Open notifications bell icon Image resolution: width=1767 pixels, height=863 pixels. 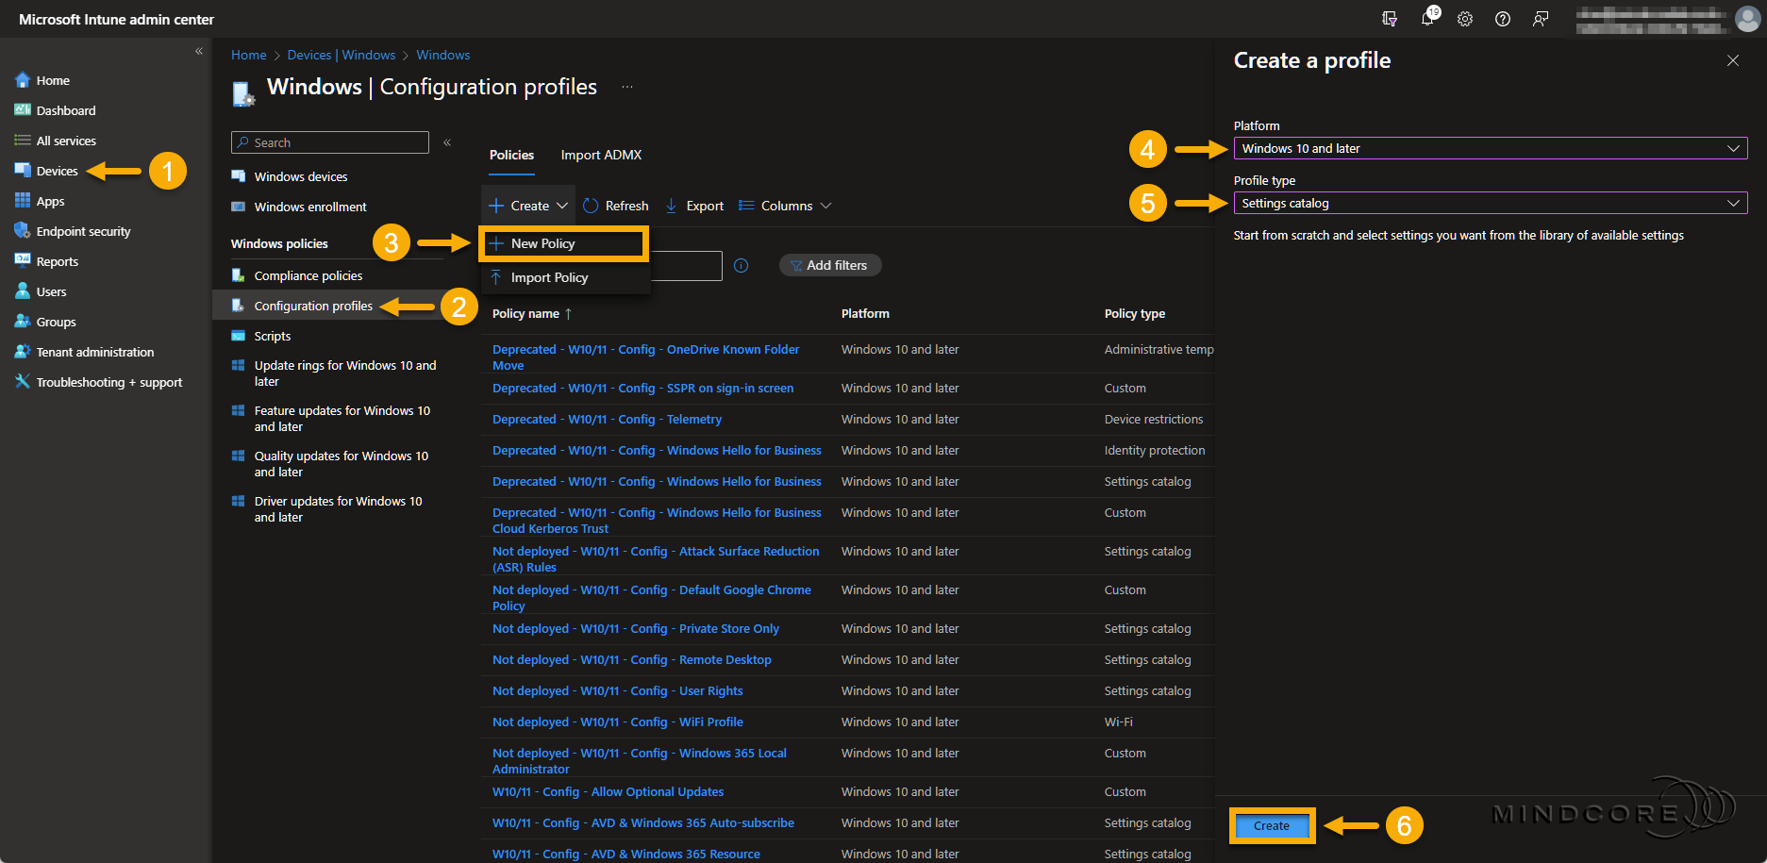[x=1427, y=19]
